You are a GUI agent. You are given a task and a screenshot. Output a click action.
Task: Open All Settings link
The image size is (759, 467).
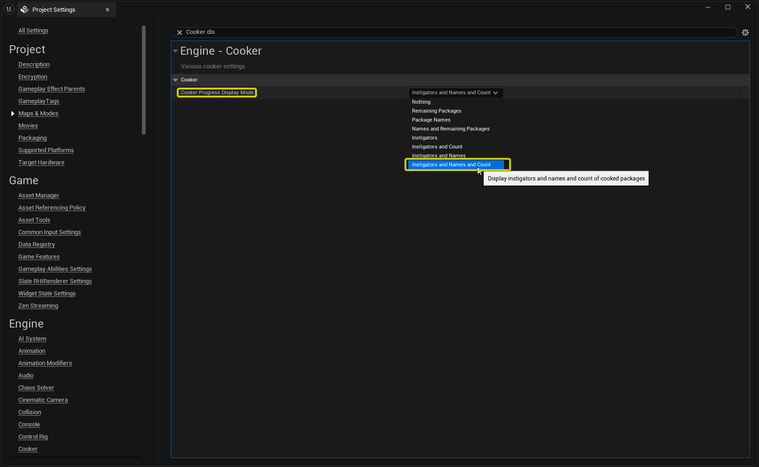(x=33, y=31)
